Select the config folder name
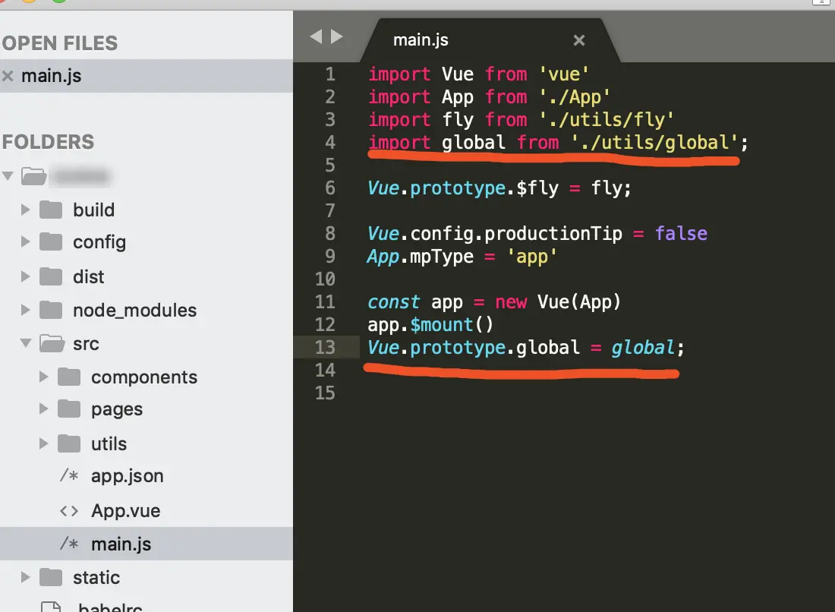Viewport: 835px width, 612px height. [x=99, y=242]
